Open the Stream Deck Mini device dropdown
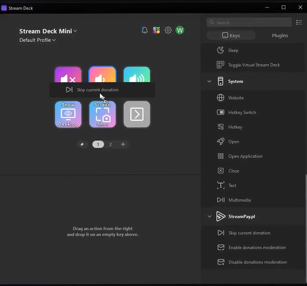 pos(48,31)
